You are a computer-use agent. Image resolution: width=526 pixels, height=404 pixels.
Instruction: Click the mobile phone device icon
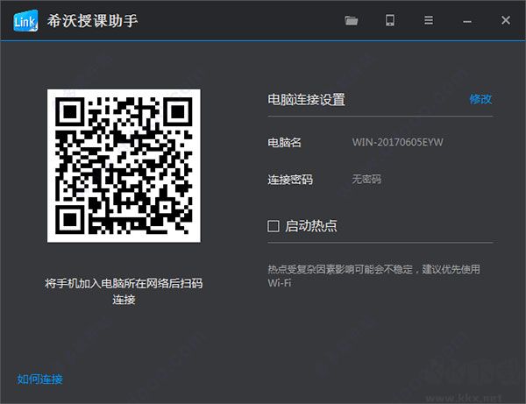point(390,20)
